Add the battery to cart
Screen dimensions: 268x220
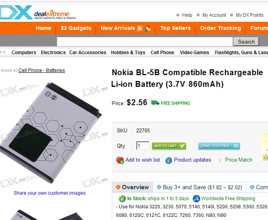(169, 146)
